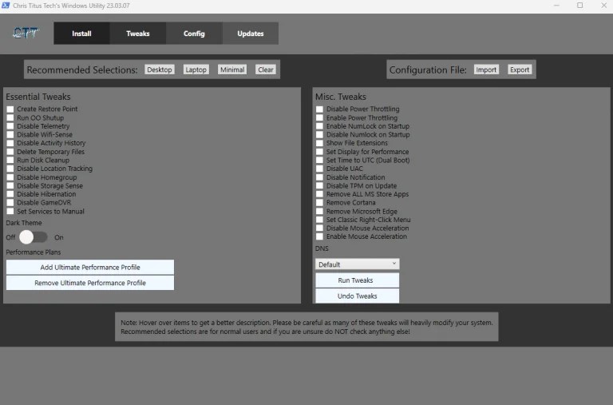
Task: Check Disable Wifi-Sense
Action: coord(10,135)
